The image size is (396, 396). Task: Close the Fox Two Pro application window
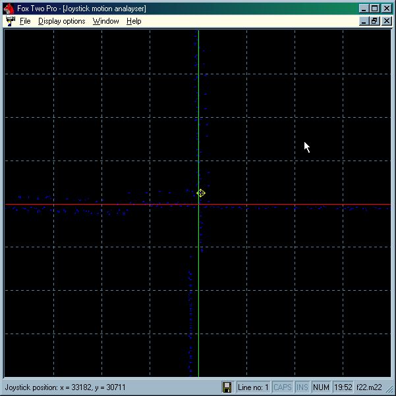coord(386,9)
